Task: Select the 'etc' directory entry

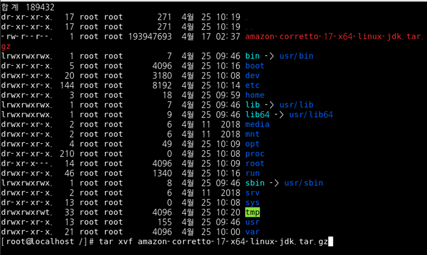Action: pos(253,85)
